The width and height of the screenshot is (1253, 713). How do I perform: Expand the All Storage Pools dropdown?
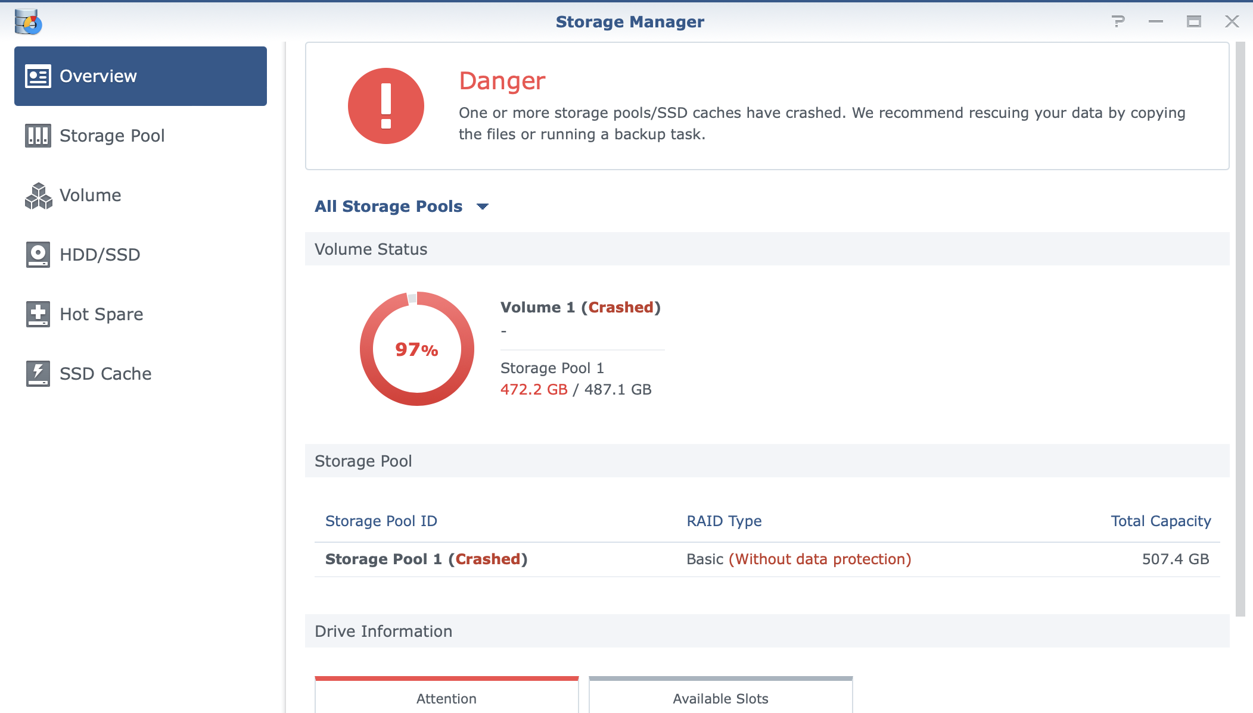(388, 207)
